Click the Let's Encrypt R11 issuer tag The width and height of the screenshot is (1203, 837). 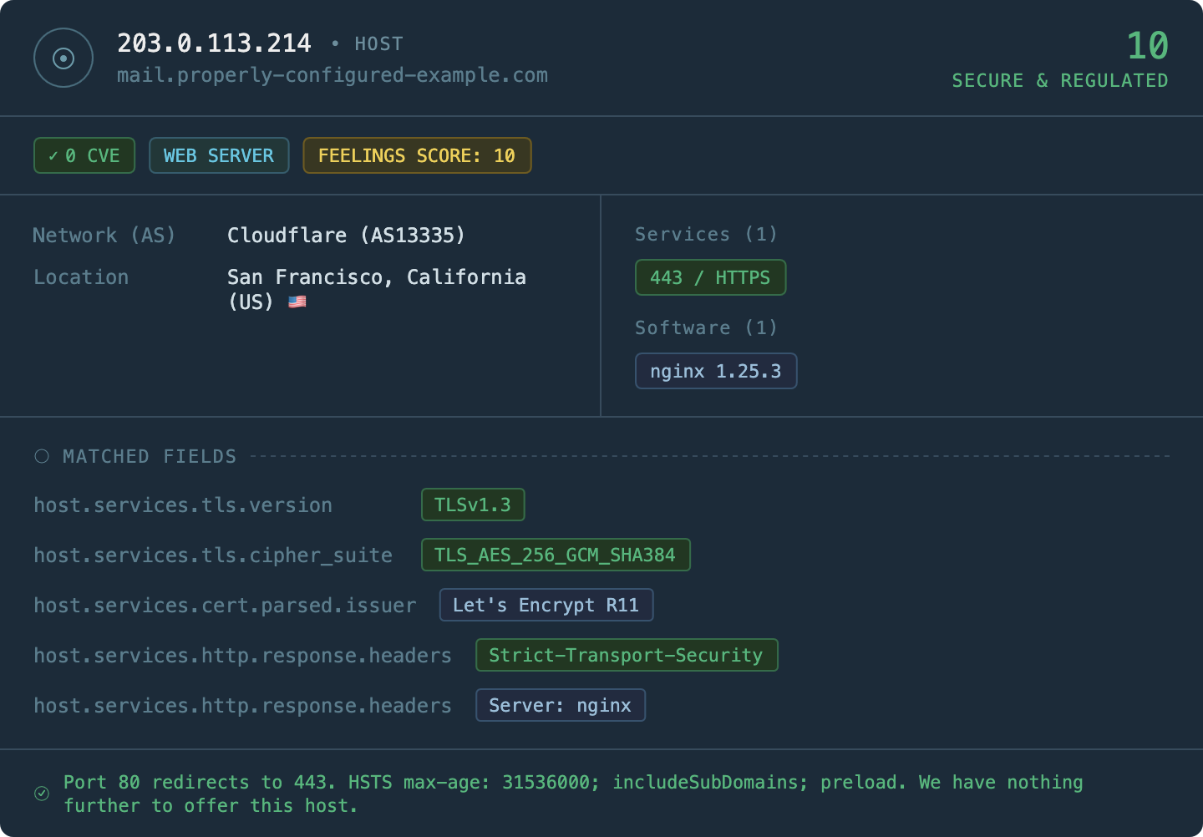click(546, 606)
